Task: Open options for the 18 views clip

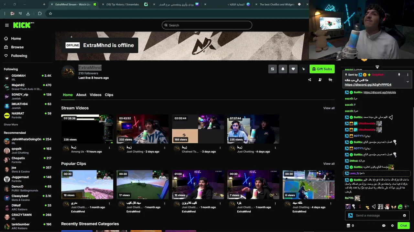Action: [x=109, y=204]
